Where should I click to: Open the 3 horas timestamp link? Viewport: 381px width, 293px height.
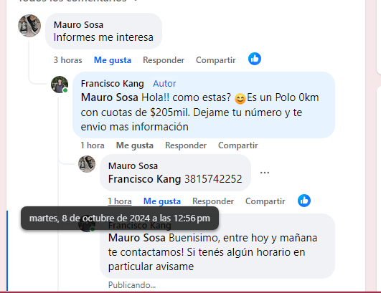click(x=67, y=60)
